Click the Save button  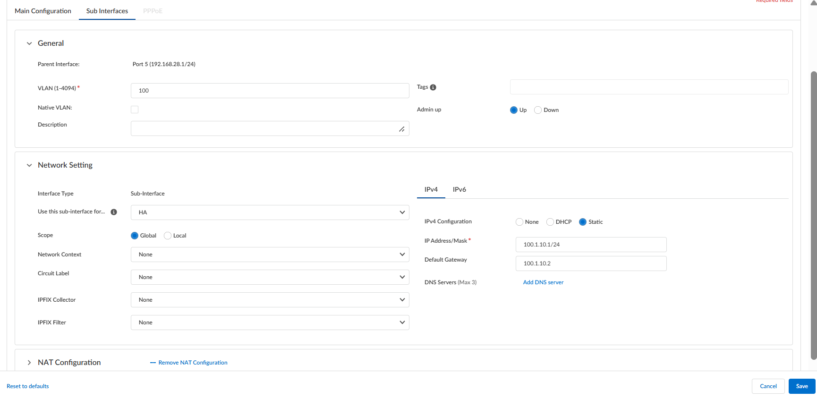click(801, 386)
